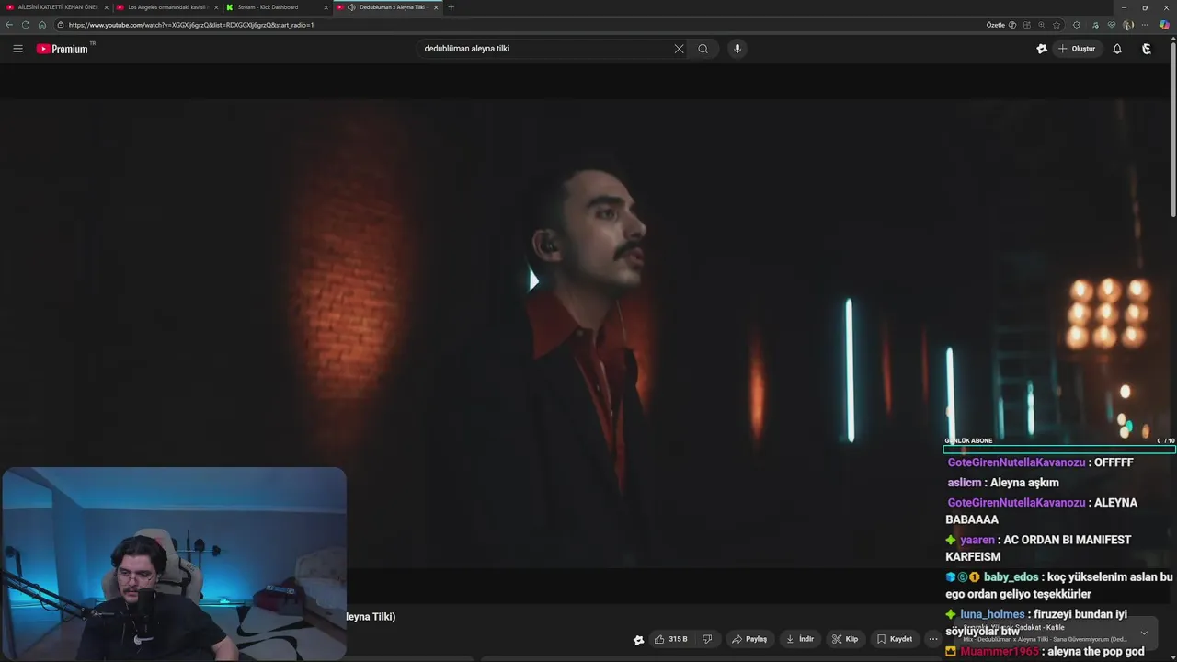
Task: Click chat username yaaren
Action: point(977,540)
